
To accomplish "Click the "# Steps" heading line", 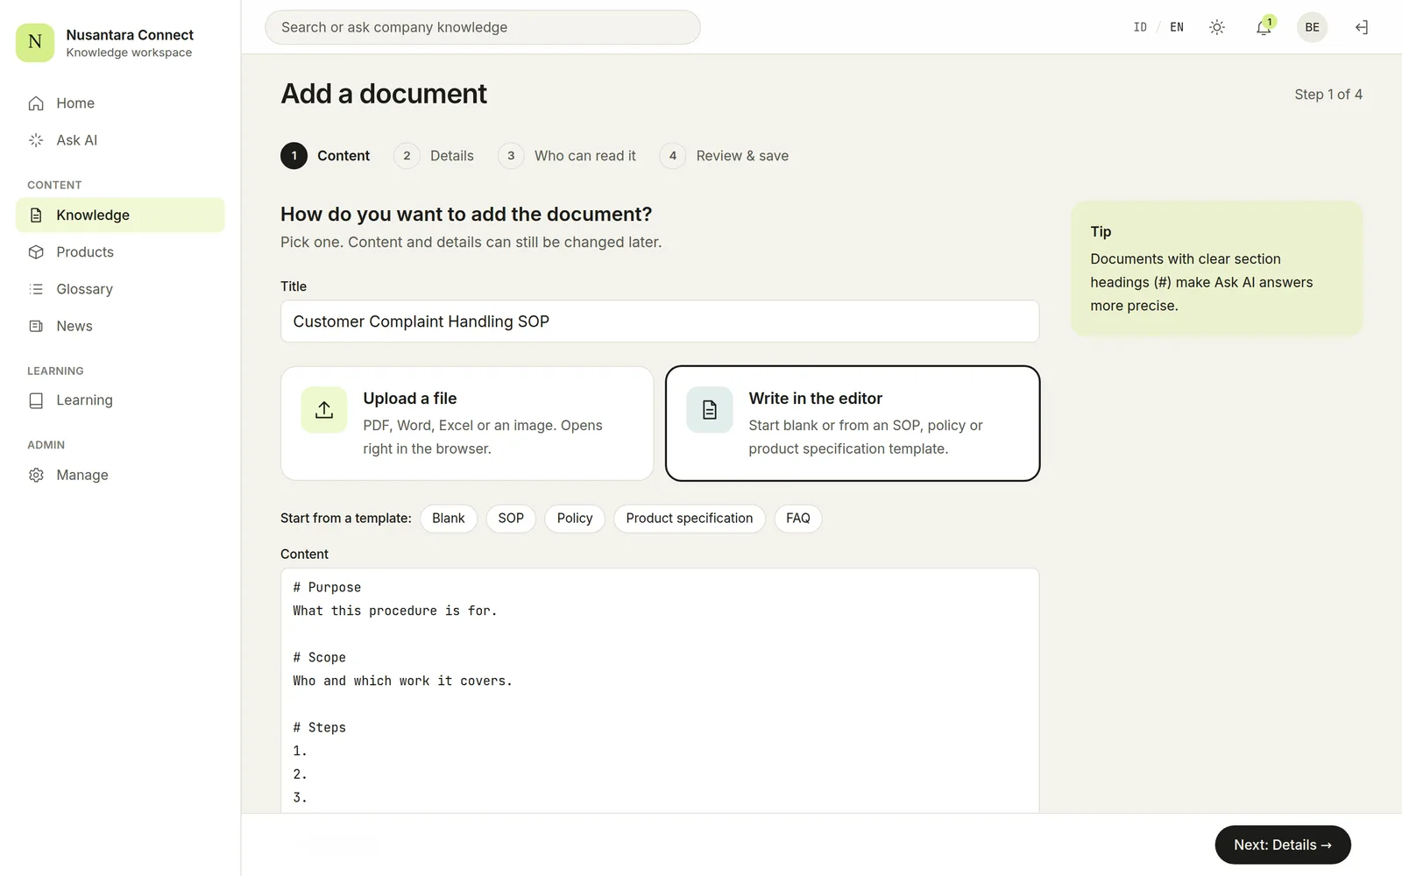I will pos(320,728).
